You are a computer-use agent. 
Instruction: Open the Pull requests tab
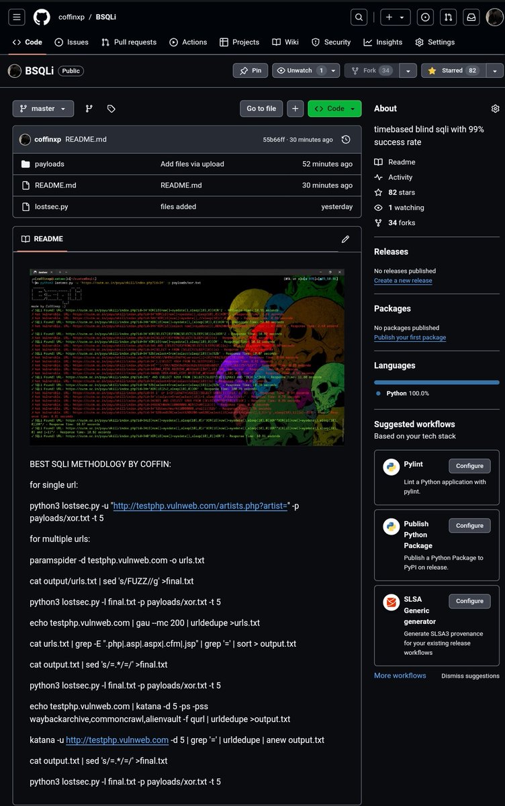(129, 42)
